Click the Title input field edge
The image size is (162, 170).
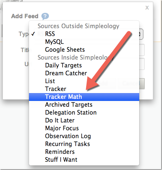tap(142, 50)
